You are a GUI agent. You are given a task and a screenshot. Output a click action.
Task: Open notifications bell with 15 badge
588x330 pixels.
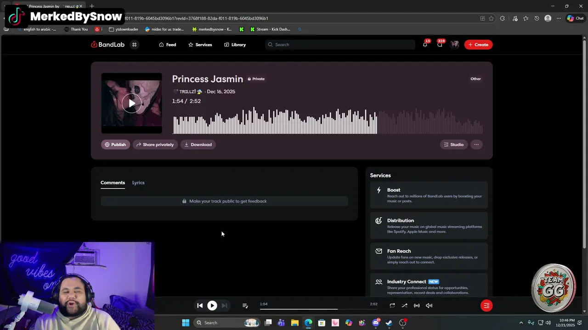point(425,44)
